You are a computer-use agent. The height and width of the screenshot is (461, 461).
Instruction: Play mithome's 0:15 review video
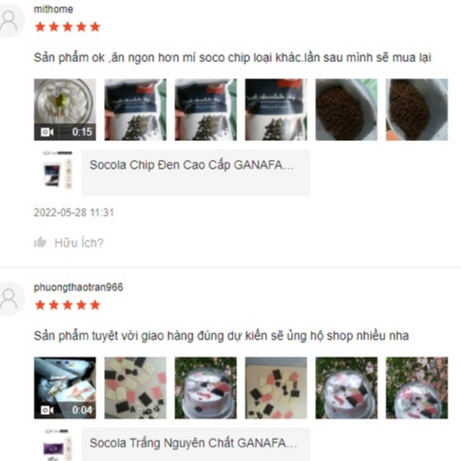pos(65,110)
